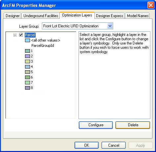Open the Model Names tab
Viewport: 156px width, 152px height.
[x=138, y=16]
